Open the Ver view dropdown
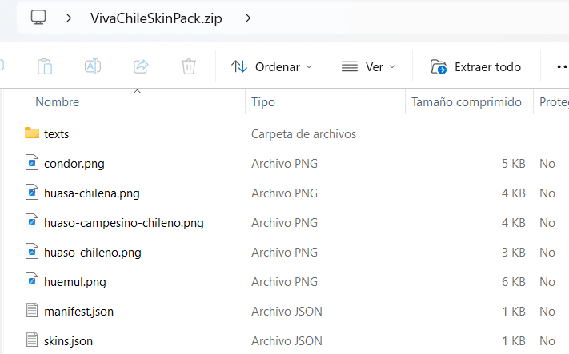The height and width of the screenshot is (354, 569). [x=368, y=67]
